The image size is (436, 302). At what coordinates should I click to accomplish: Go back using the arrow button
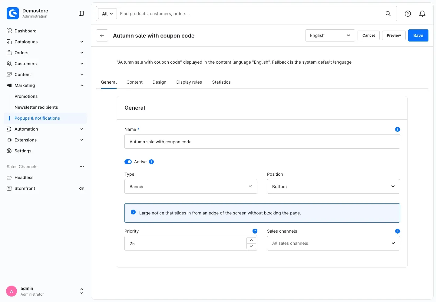(x=102, y=35)
